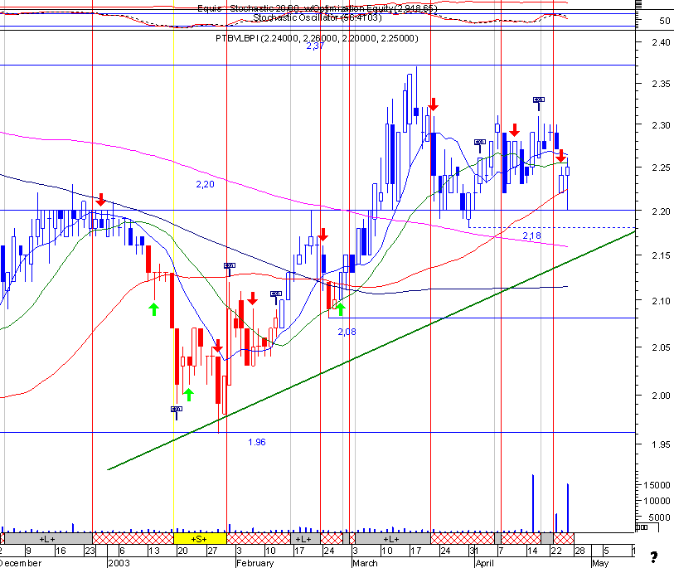
Task: Click the 50 stochastic scale value
Action: point(665,21)
